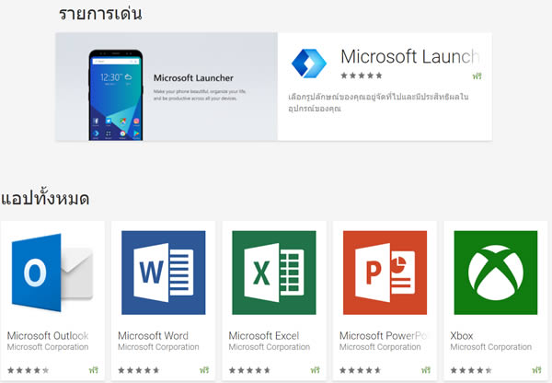Click Microsoft Corporation under Outlook

click(x=48, y=348)
